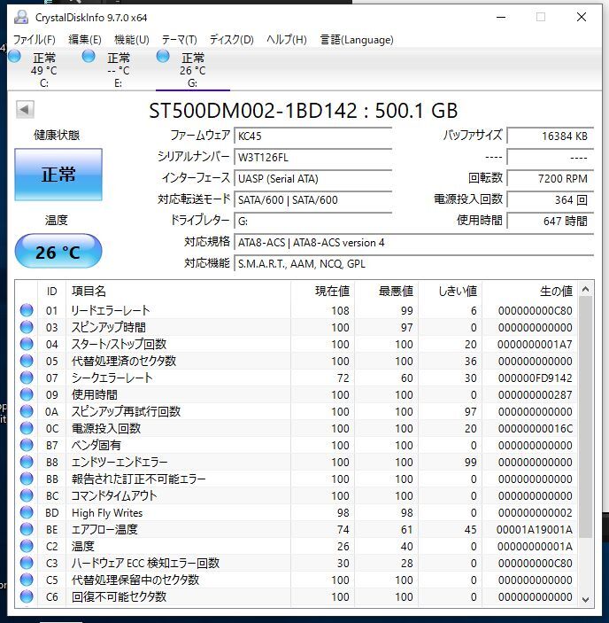
Task: Click the ファームウェア field showing KC45
Action: point(313,136)
